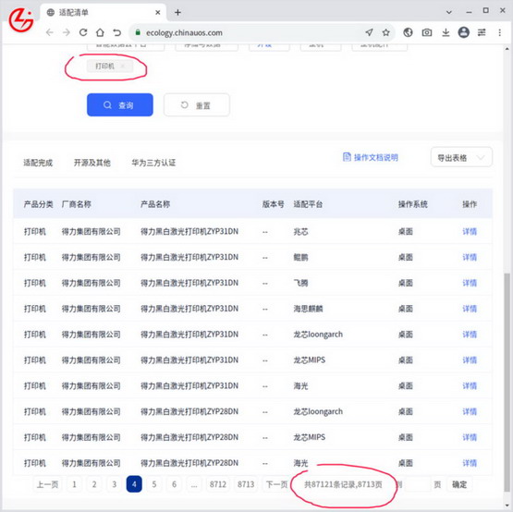Open browser customize settings sliders icon
The width and height of the screenshot is (513, 512).
(482, 32)
